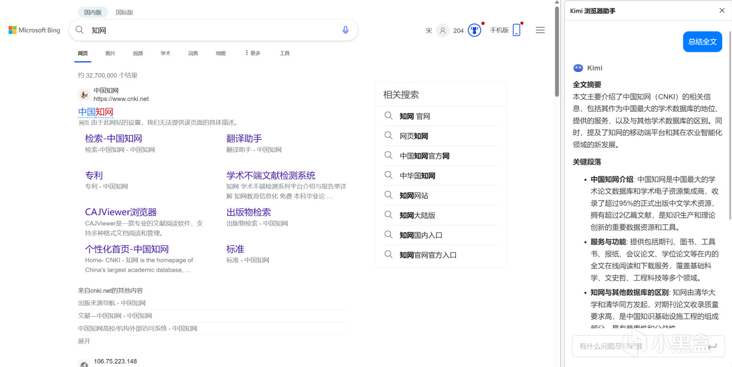Switch to 国内版 search mode

pyautogui.click(x=93, y=12)
